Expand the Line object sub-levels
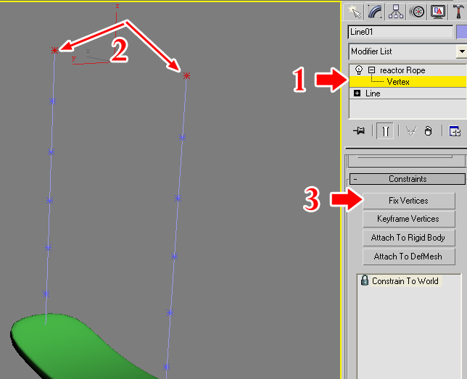The height and width of the screenshot is (379, 467). (x=357, y=93)
